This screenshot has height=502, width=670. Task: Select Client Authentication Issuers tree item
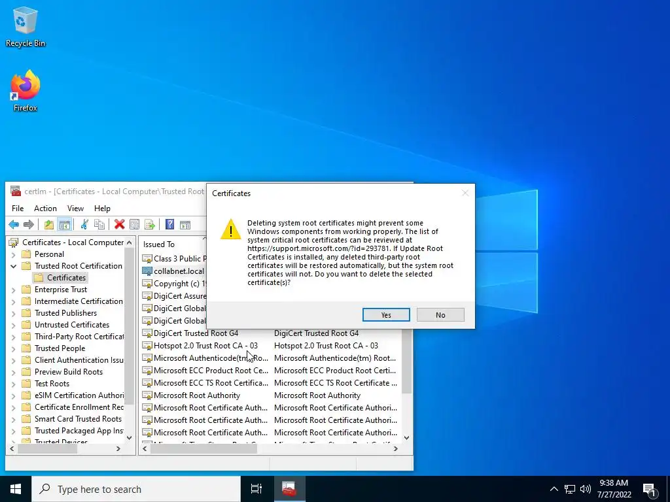79,360
